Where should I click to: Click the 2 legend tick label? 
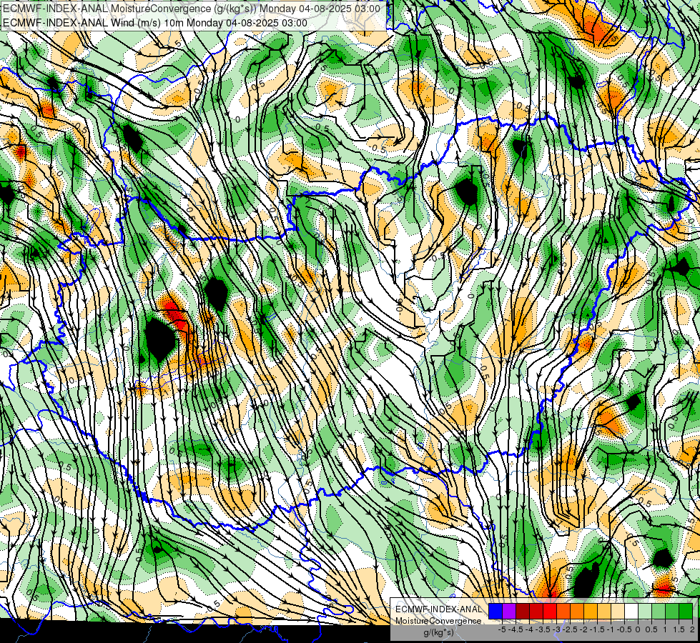pos(692,629)
